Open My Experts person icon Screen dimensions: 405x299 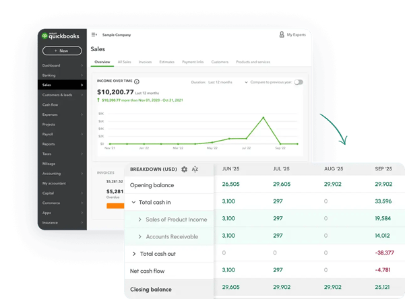(282, 34)
